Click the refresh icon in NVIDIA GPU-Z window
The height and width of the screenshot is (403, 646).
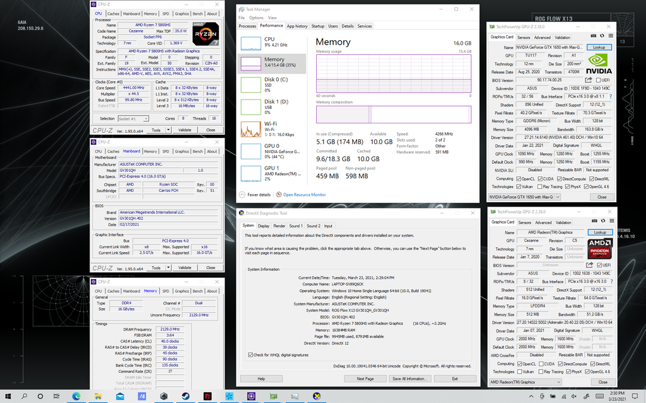pyautogui.click(x=602, y=36)
